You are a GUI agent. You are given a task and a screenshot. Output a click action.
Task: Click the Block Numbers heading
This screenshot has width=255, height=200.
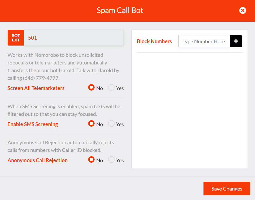coord(154,41)
